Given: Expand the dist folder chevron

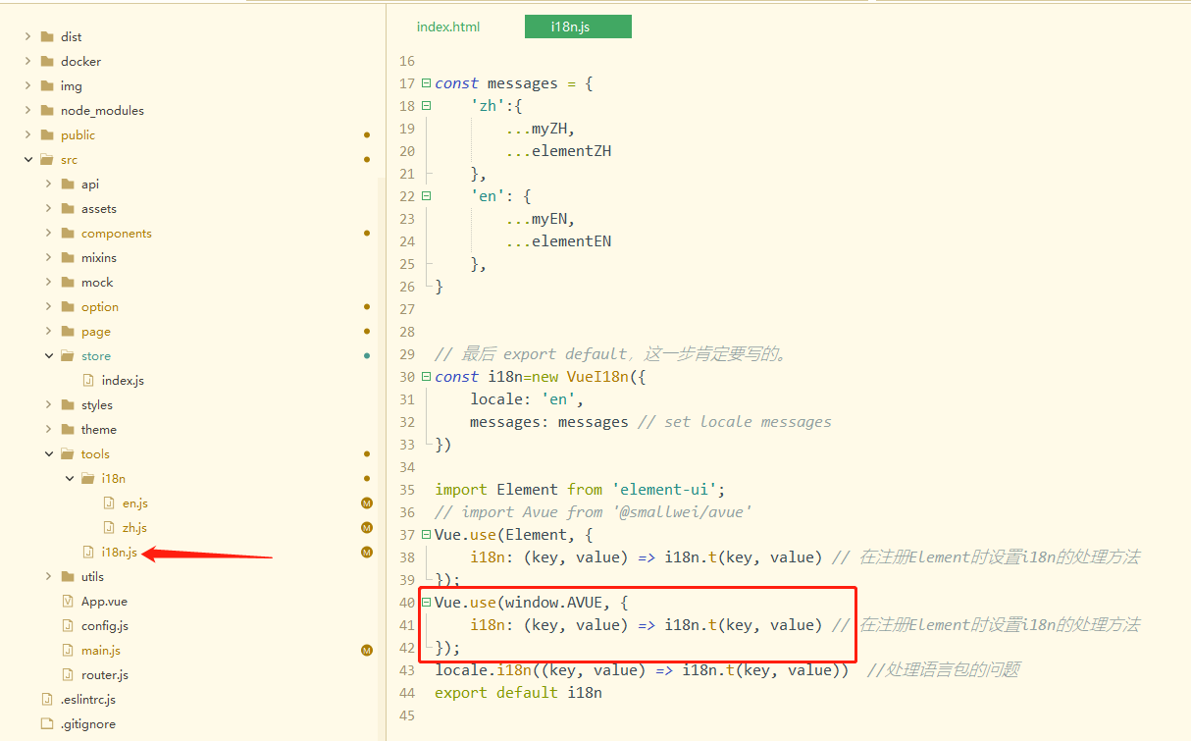Looking at the screenshot, I should [28, 36].
